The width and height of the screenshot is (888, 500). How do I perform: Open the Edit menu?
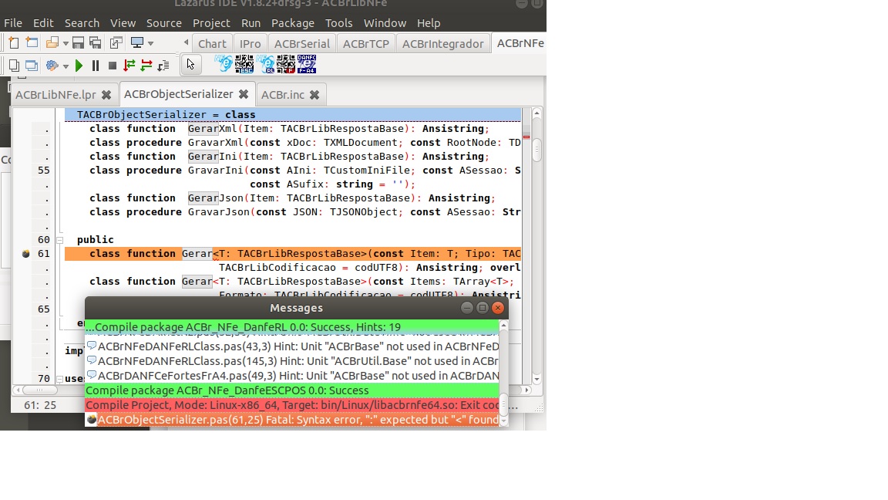(x=43, y=23)
